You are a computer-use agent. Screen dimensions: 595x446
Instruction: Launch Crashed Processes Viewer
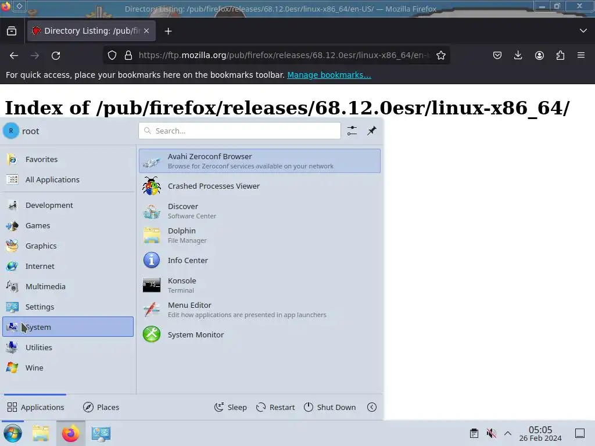click(x=260, y=186)
